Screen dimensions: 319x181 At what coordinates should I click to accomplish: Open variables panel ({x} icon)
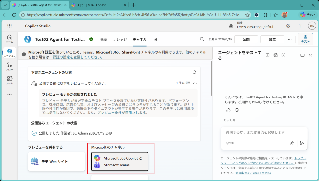point(283,55)
